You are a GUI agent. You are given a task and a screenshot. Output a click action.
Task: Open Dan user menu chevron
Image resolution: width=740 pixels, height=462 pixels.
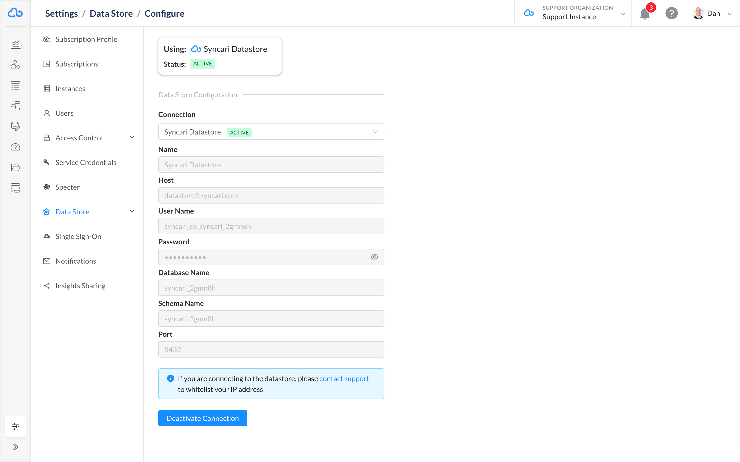point(730,14)
